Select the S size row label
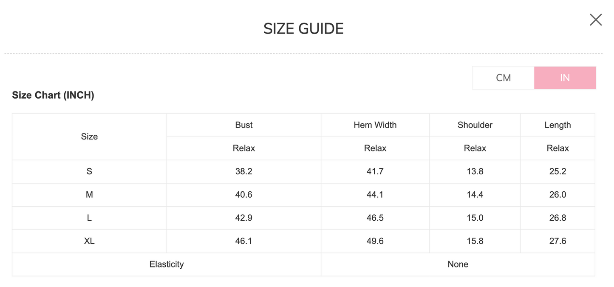The height and width of the screenshot is (287, 614). tap(89, 171)
